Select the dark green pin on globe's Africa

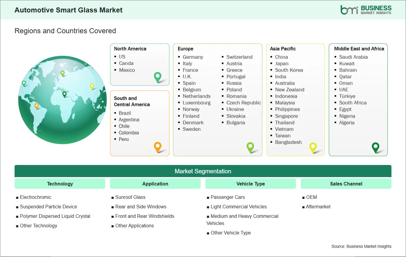pos(64,94)
